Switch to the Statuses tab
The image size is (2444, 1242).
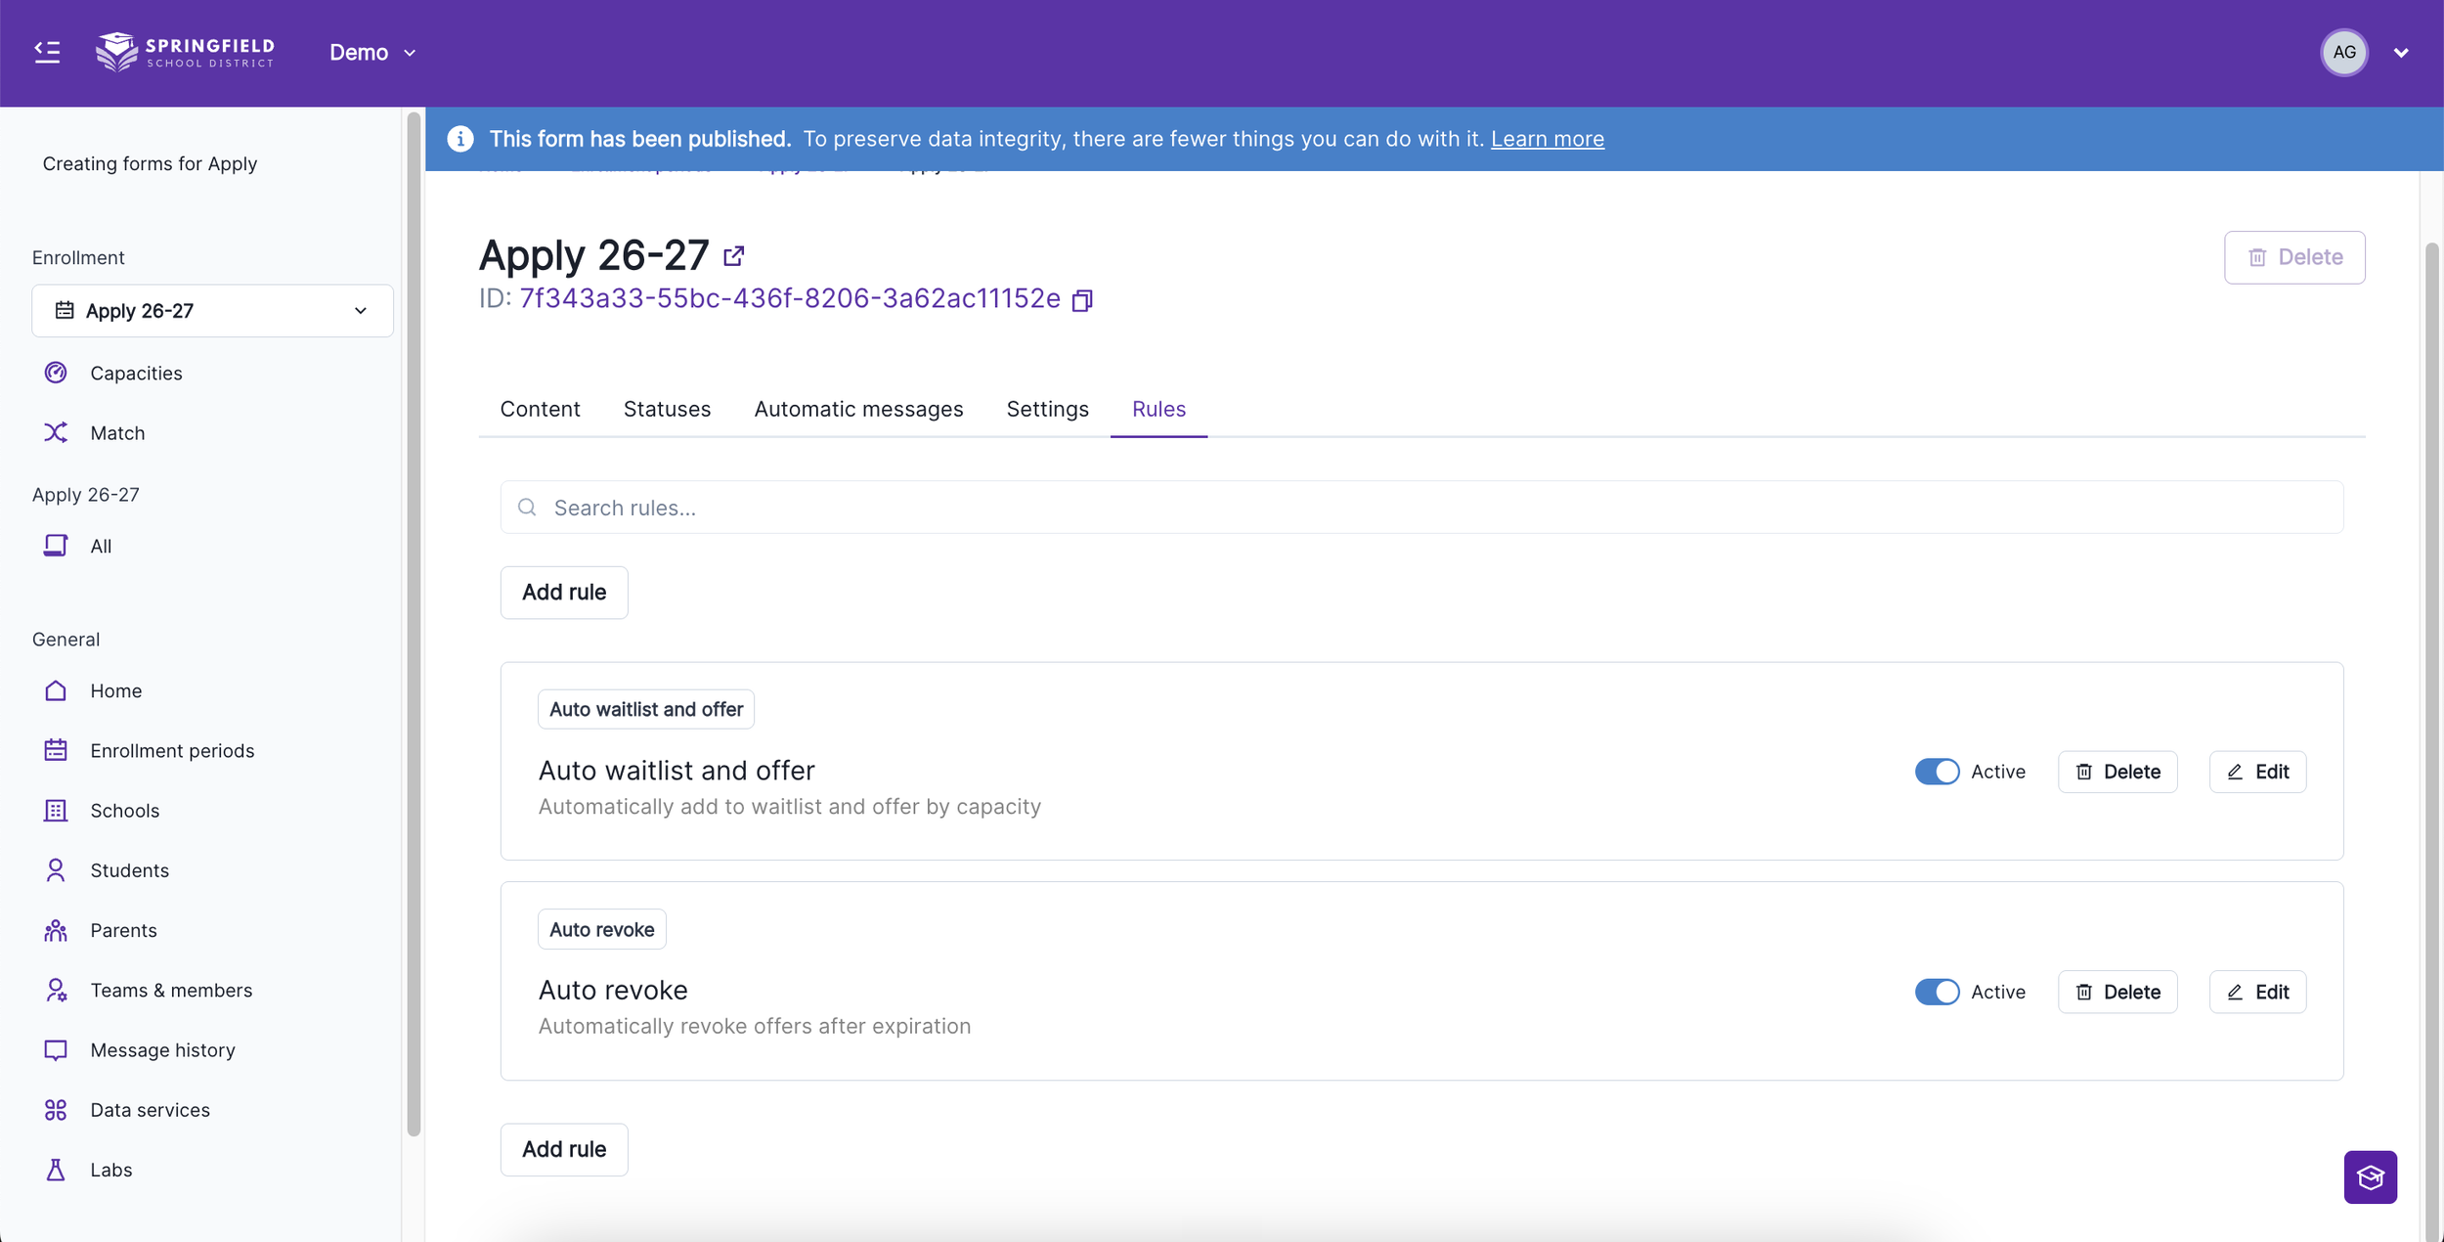point(667,409)
